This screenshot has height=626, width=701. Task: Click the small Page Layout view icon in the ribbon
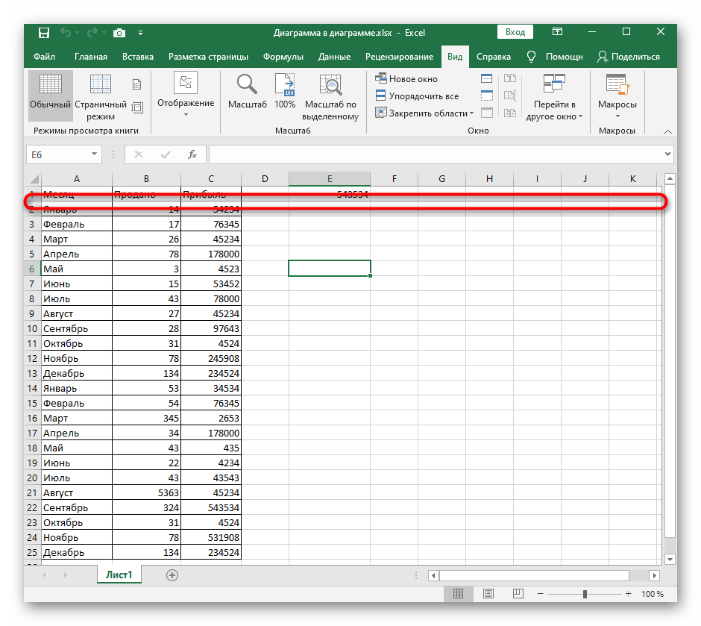click(x=136, y=84)
